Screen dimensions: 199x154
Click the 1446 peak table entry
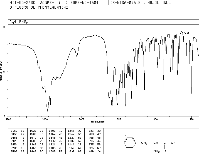coord(36,151)
